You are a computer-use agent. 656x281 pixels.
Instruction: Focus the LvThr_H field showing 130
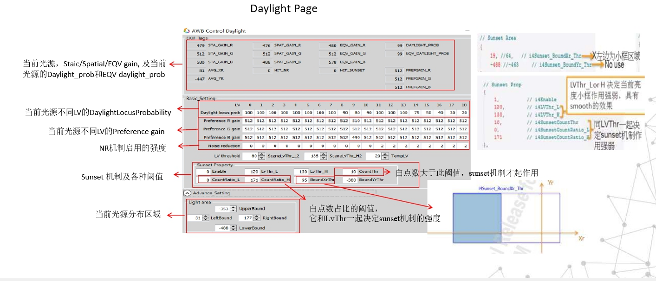point(302,171)
